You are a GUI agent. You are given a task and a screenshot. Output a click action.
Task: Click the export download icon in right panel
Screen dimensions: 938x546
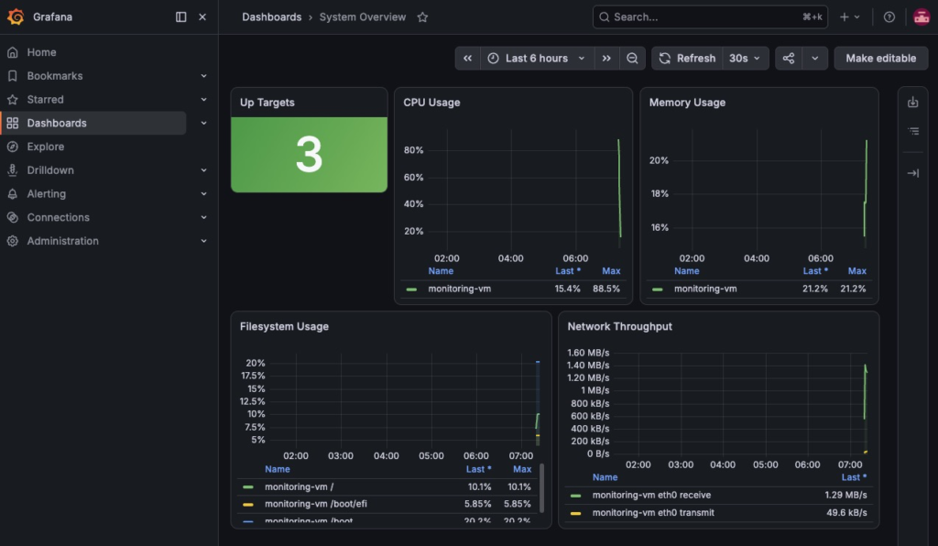913,103
